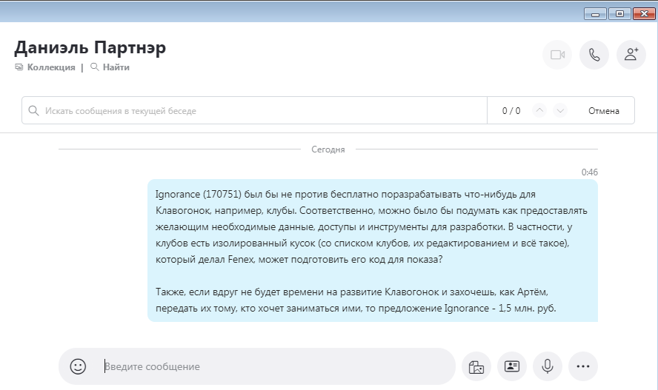Open the emoji picker
Viewport: 658px width, 390px height.
click(x=78, y=366)
